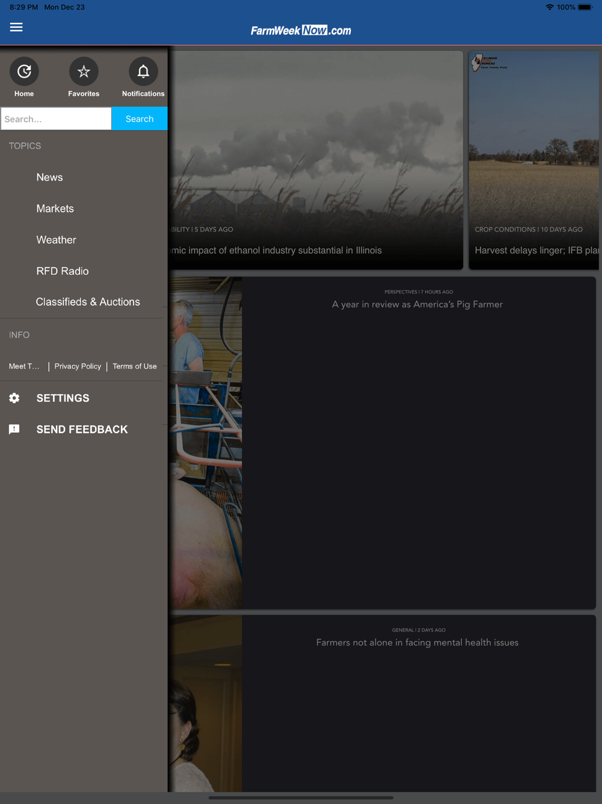This screenshot has height=804, width=602.
Task: Tap 'Harvest delays linger; IFB' headline
Action: 536,250
